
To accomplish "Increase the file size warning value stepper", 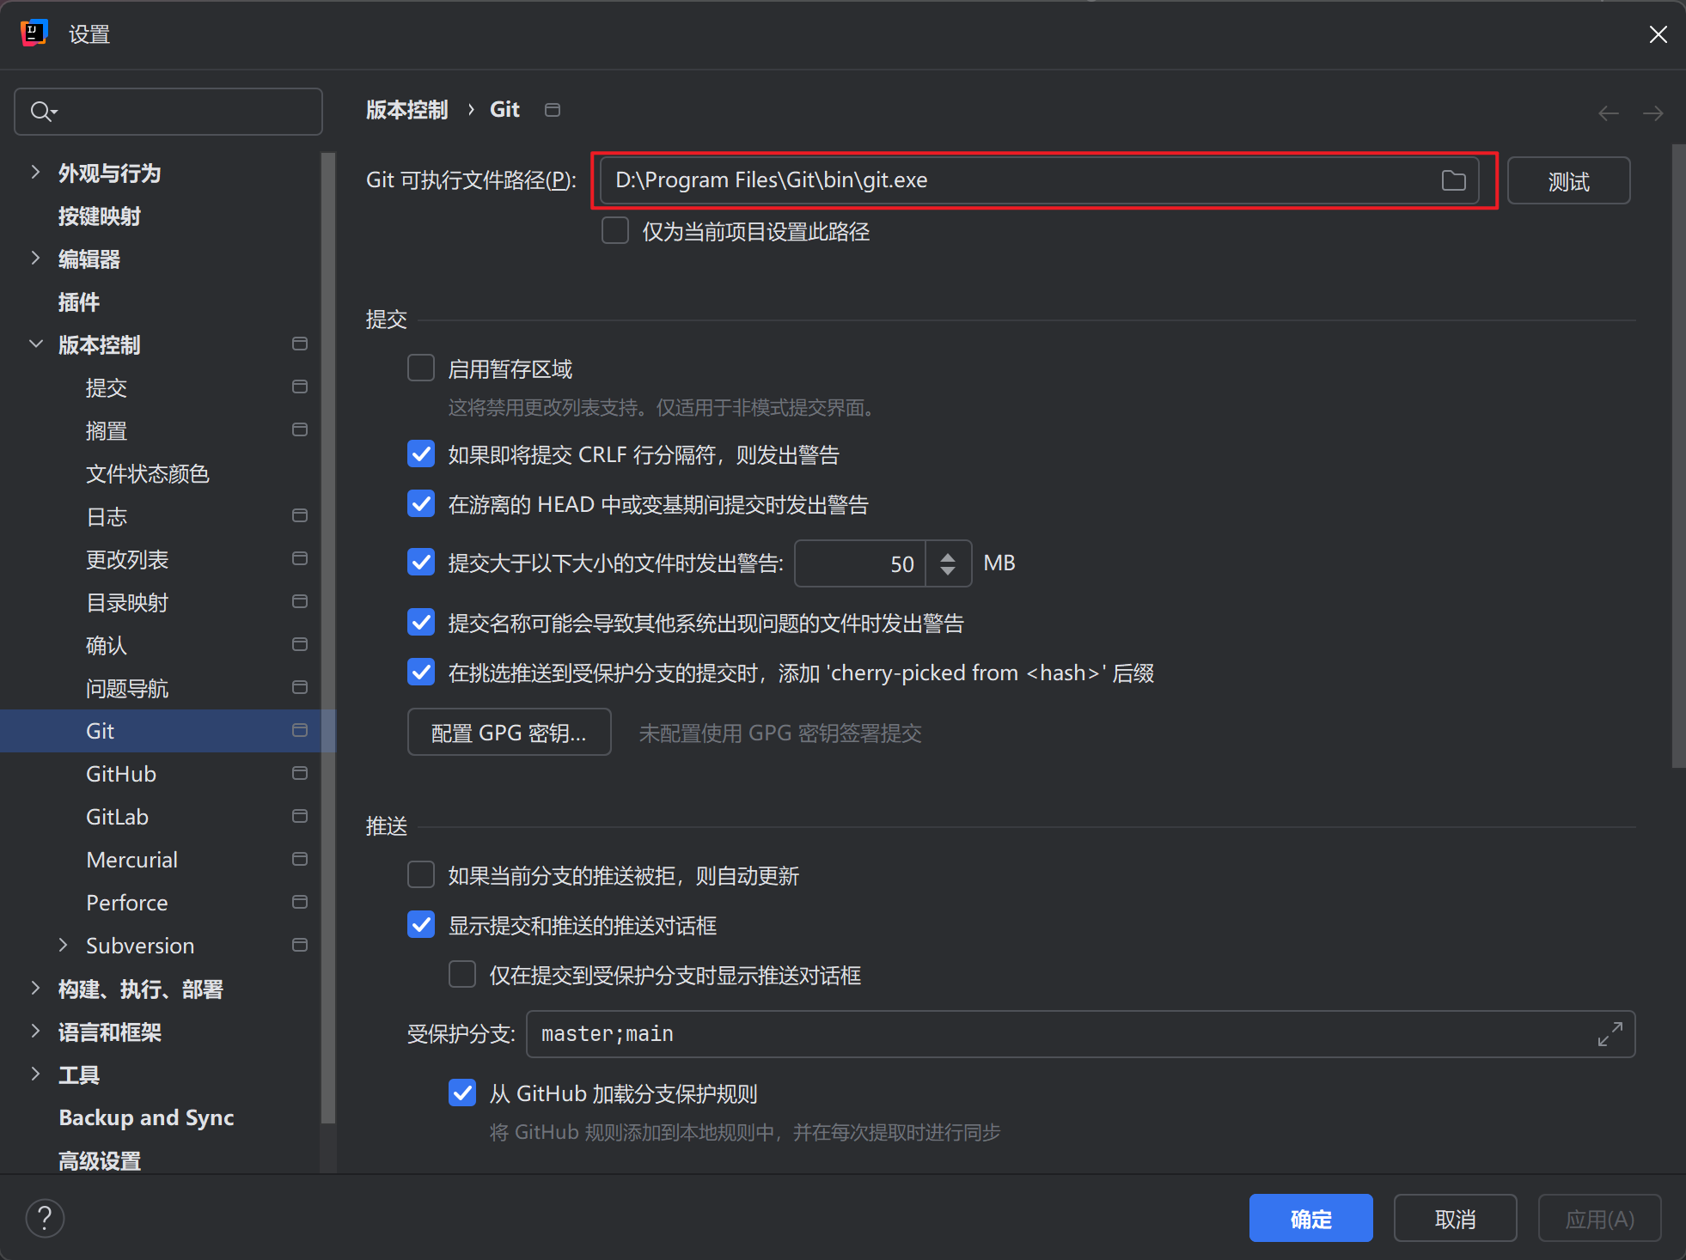I will 948,555.
